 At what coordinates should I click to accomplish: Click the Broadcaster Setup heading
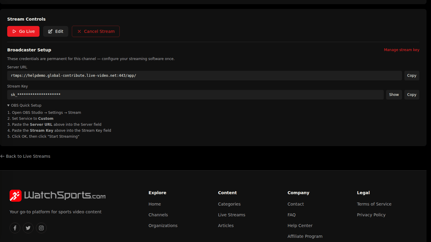click(29, 50)
